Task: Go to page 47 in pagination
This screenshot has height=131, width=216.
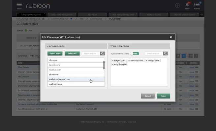Action: [191, 56]
